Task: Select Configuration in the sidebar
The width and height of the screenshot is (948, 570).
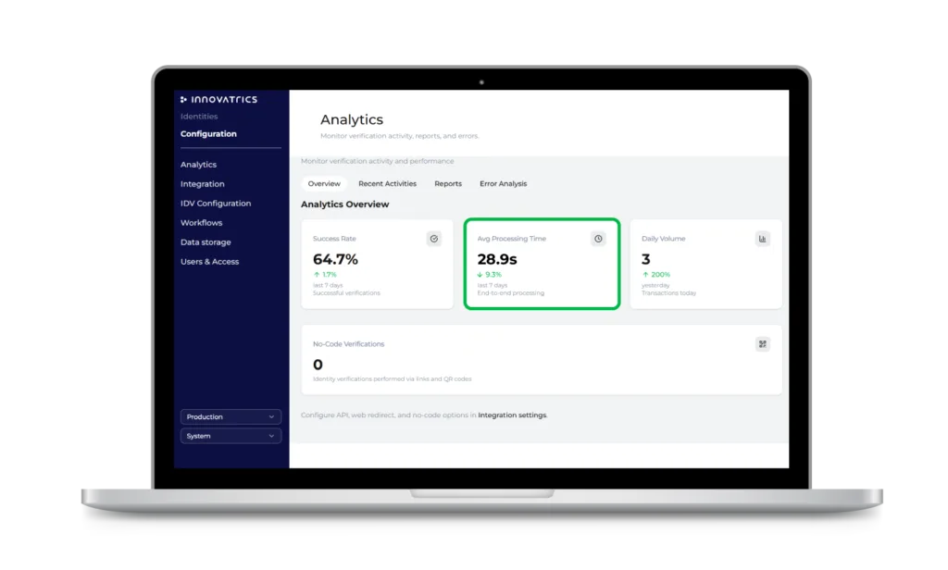Action: 208,133
